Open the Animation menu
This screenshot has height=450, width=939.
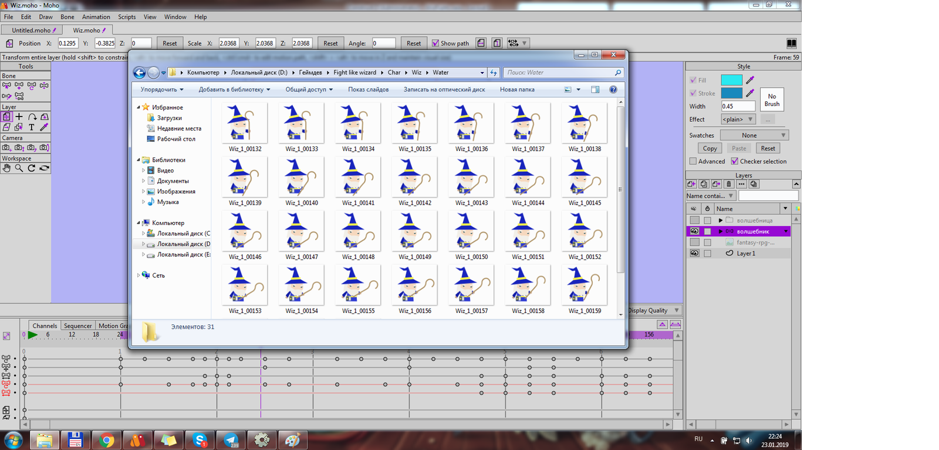[96, 17]
